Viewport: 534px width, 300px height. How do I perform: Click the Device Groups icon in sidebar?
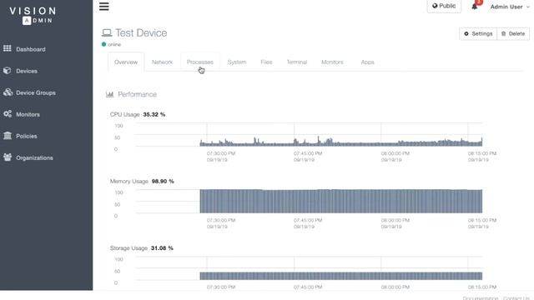tap(8, 92)
